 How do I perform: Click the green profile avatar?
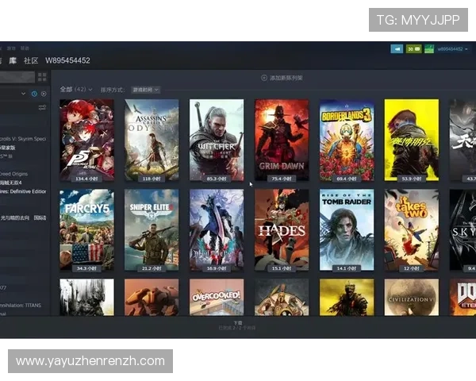coord(428,49)
